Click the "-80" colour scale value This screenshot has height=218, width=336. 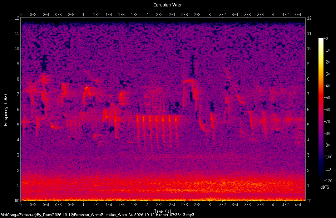point(327,133)
